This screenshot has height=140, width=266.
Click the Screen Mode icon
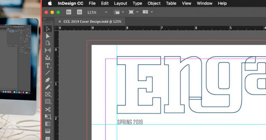coord(131,12)
